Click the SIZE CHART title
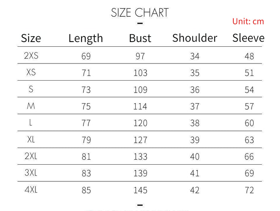 click(140, 12)
